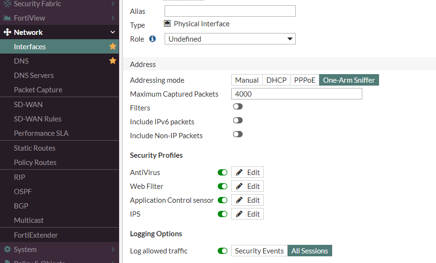Viewport: 436px width, 263px height.
Task: Collapse the Network menu chevron
Action: [x=113, y=33]
